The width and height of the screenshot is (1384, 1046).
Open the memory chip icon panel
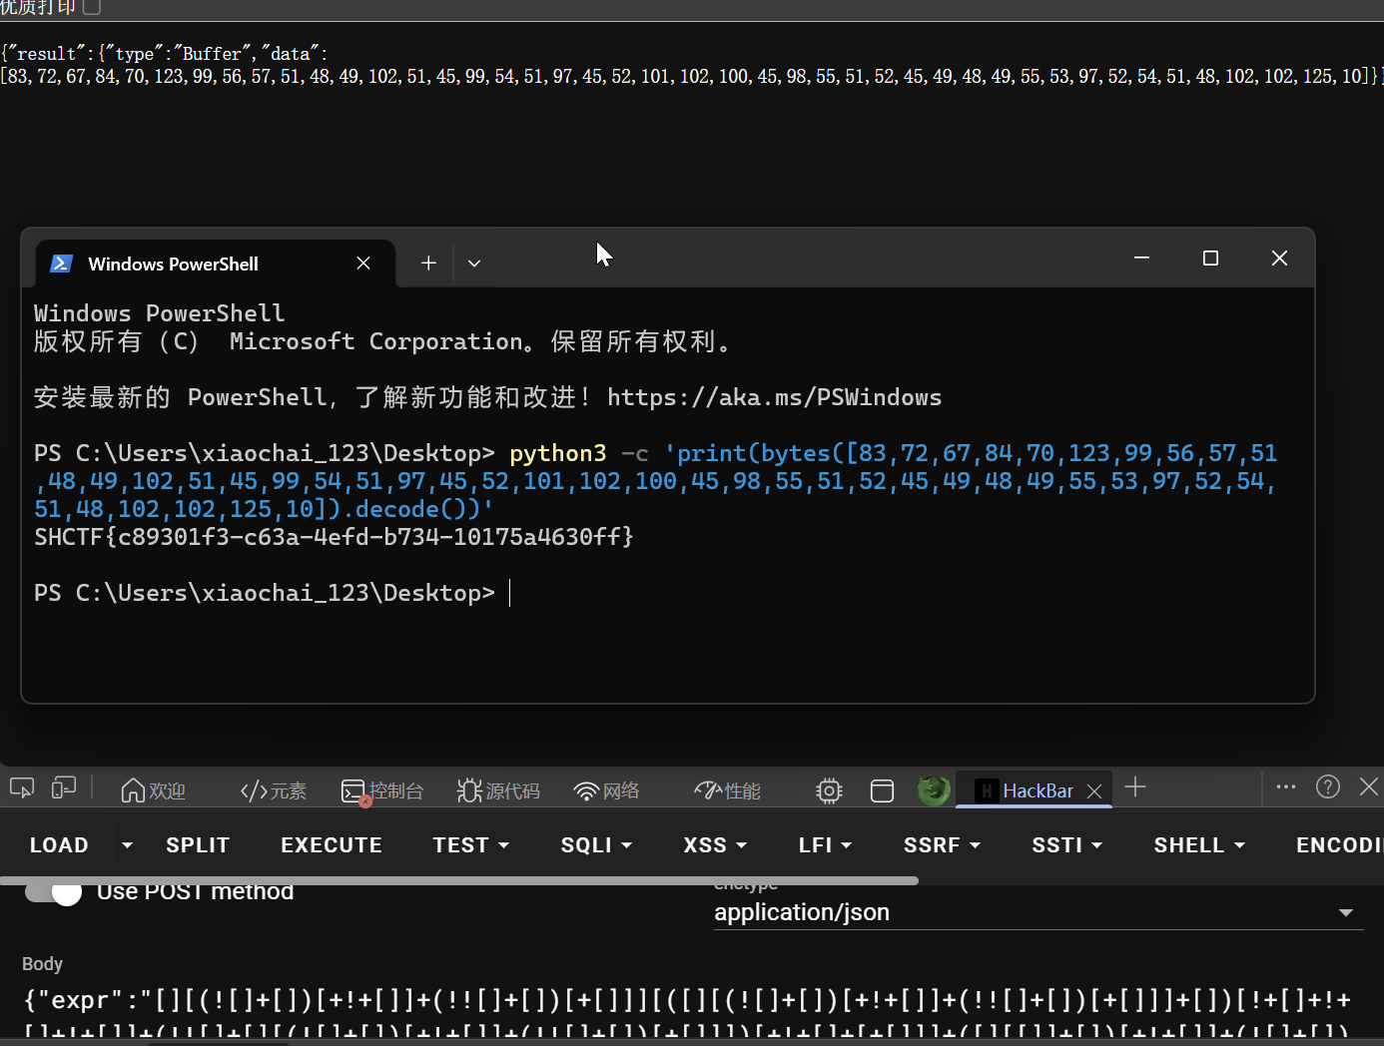click(828, 790)
